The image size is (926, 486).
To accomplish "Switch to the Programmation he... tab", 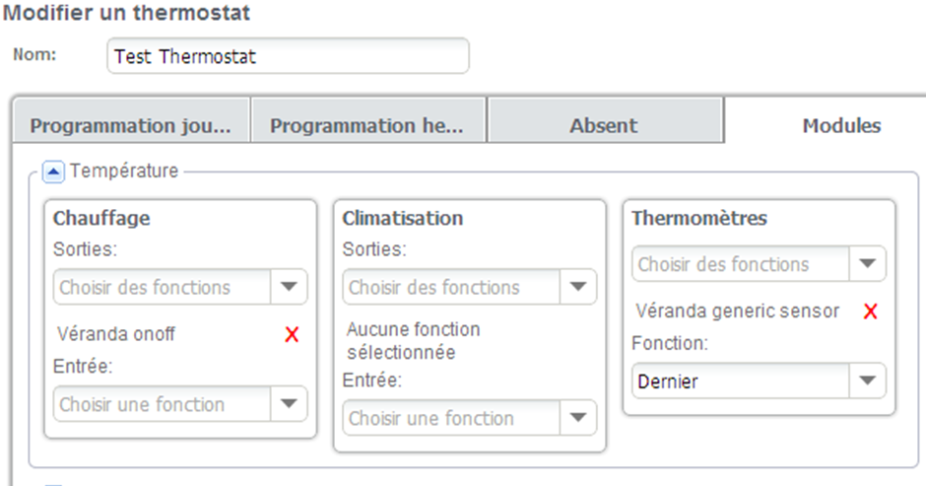I will point(365,126).
